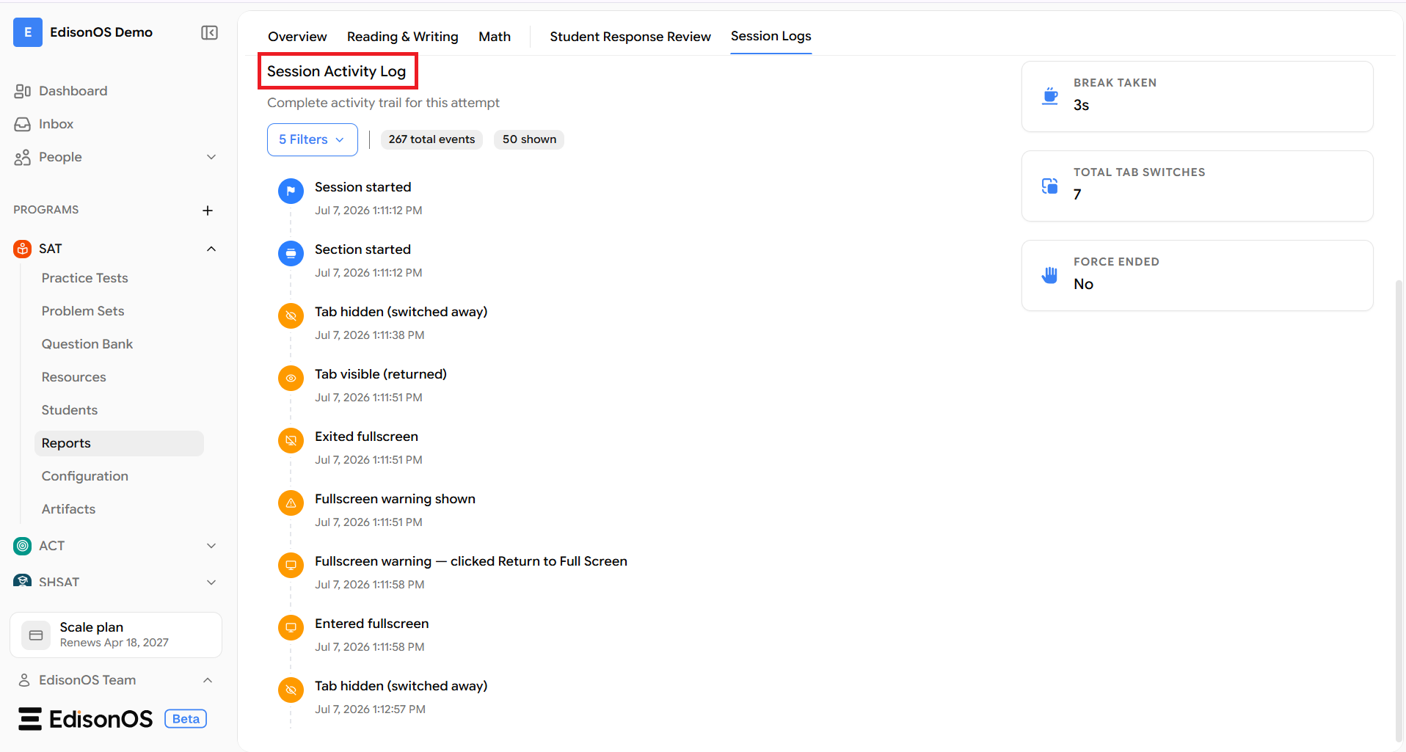Select the Session Logs tab
The height and width of the screenshot is (752, 1406).
(x=771, y=36)
